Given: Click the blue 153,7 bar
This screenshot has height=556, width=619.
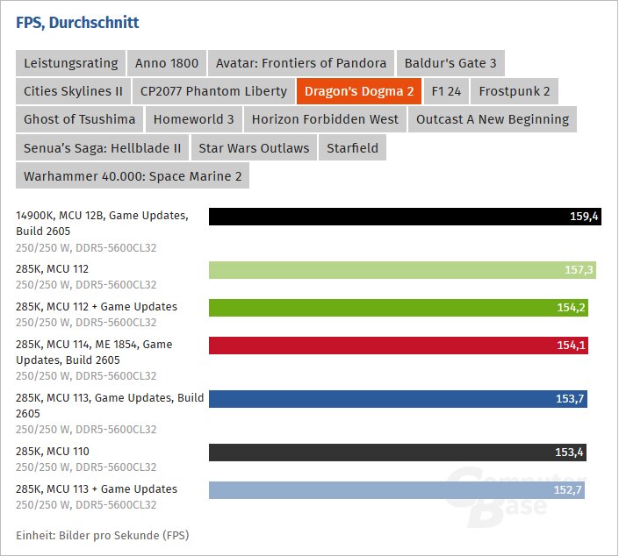Looking at the screenshot, I should tap(398, 399).
